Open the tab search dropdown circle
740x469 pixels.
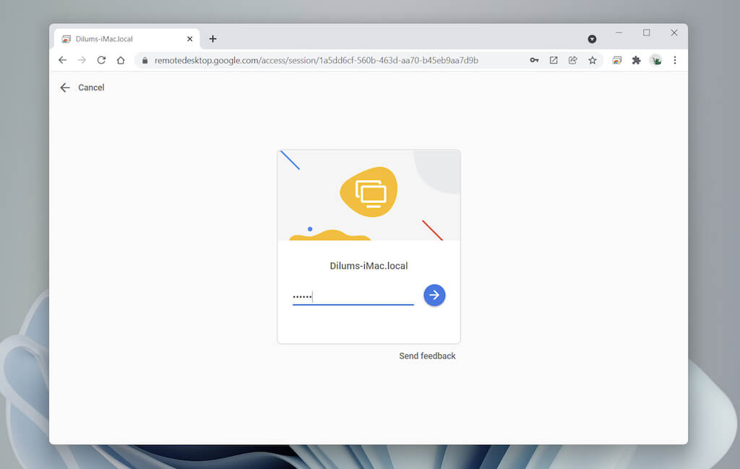(x=592, y=39)
